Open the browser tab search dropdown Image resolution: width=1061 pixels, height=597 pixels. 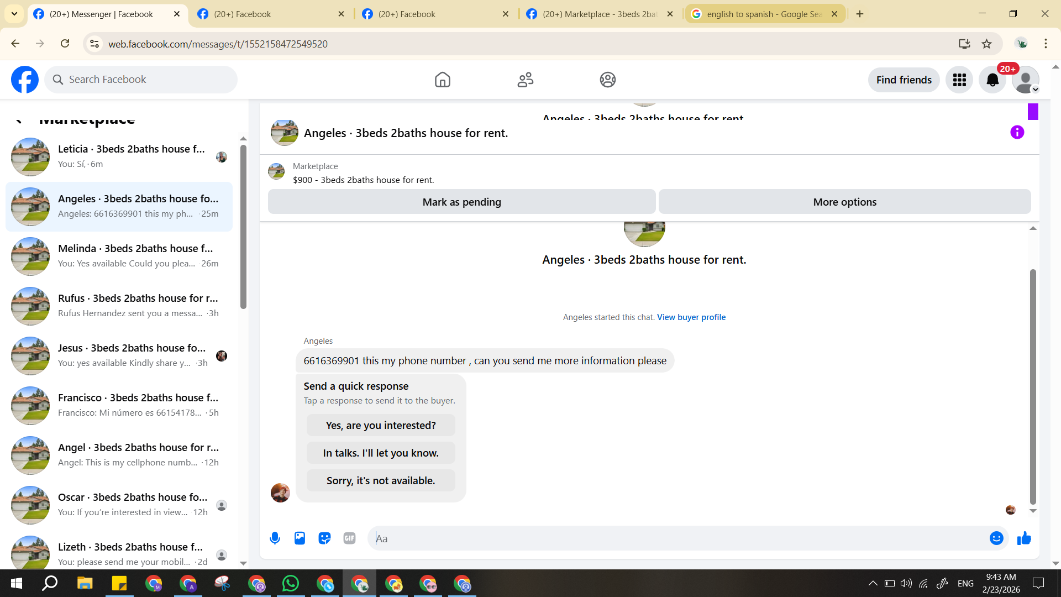point(14,14)
